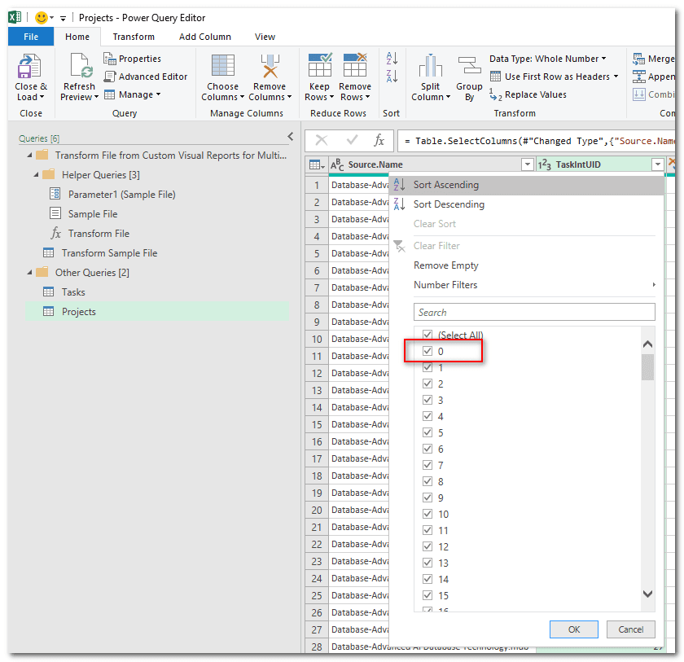Click the fx formula icon
The height and width of the screenshot is (662, 684).
(x=379, y=140)
